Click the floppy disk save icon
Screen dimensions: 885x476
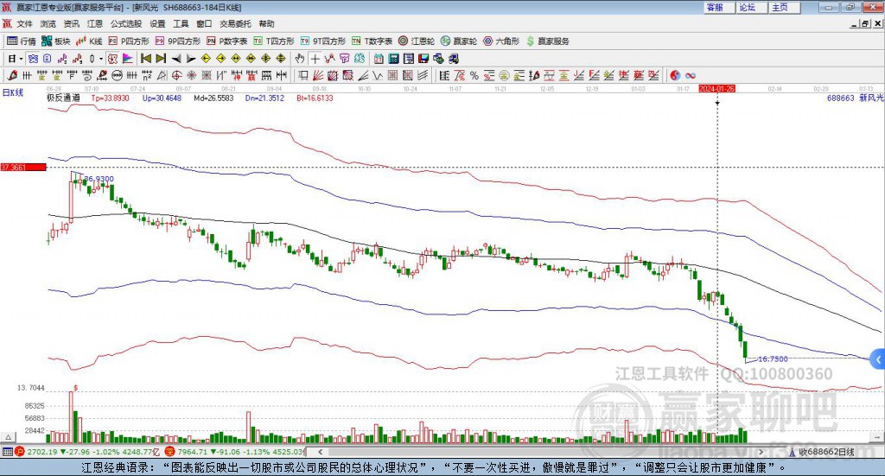423,59
